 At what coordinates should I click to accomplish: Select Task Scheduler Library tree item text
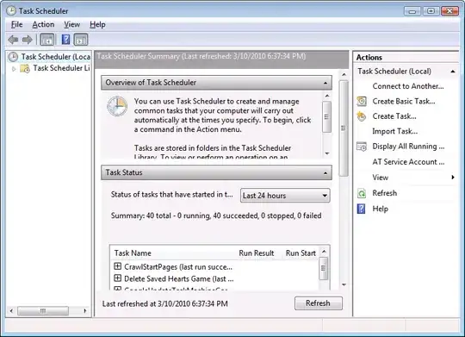pyautogui.click(x=61, y=68)
